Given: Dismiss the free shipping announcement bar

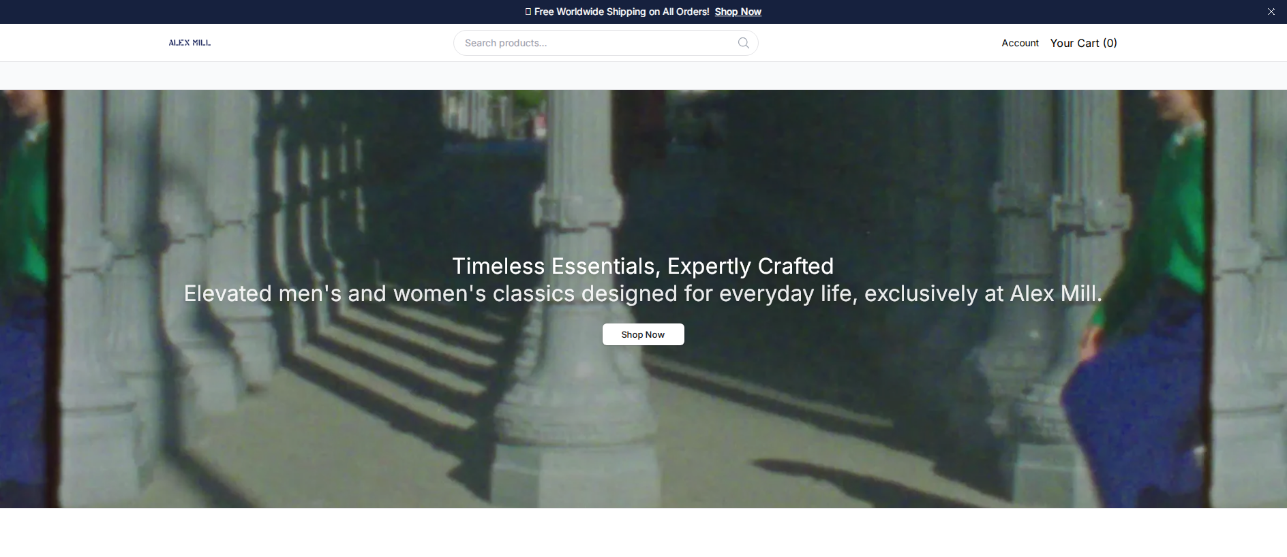Looking at the screenshot, I should 1271,12.
